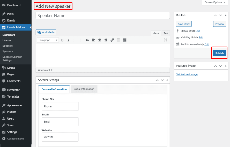Viewport: 230px width, 147px height.
Task: Switch editor to the Text tab
Action: (166, 33)
